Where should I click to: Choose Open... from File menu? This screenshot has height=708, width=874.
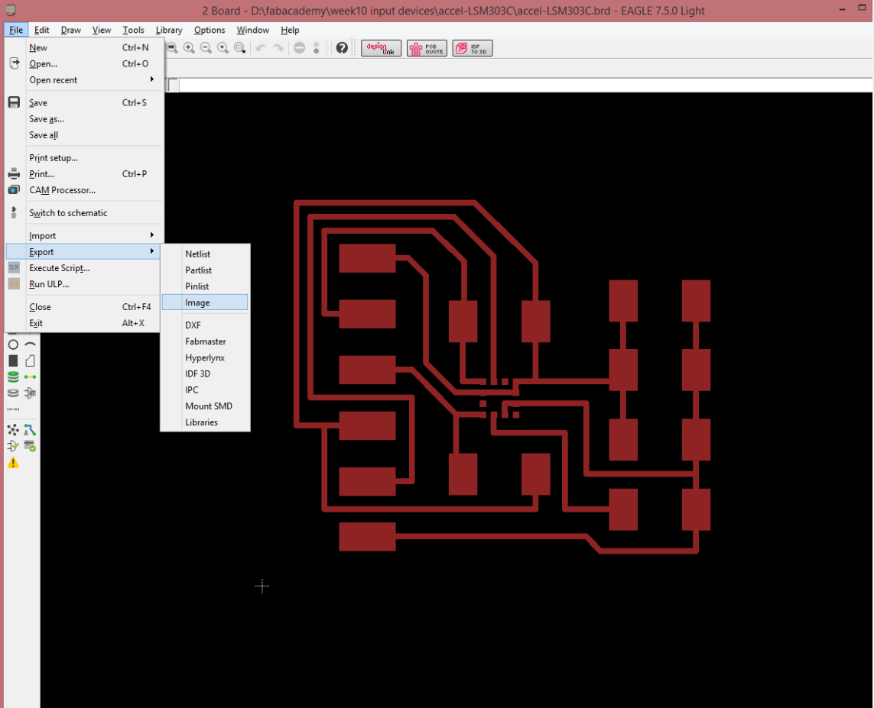coord(85,64)
